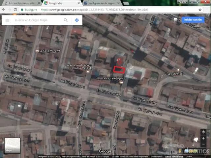211x158 pixels.
Task: Focus the Buscar en Google Maps field
Action: click(38, 20)
